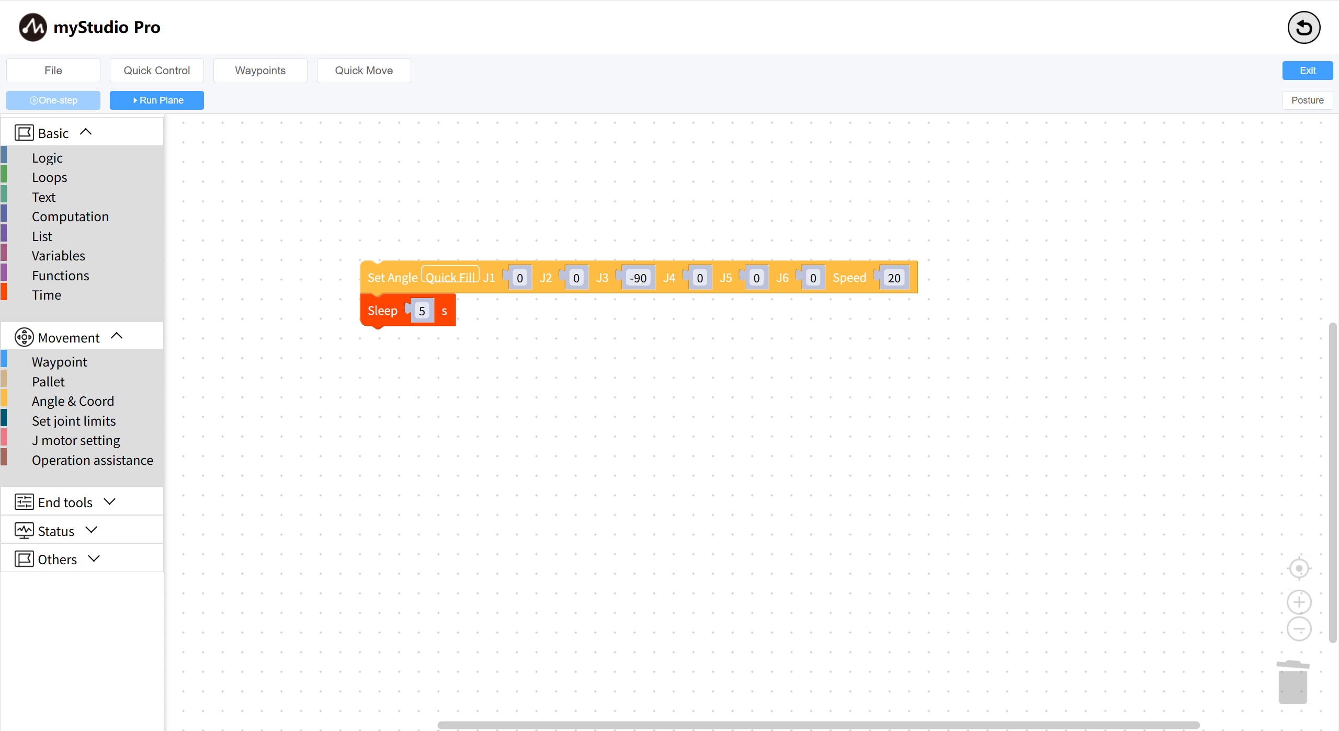1339x731 pixels.
Task: Click the Status monitor icon
Action: click(x=24, y=531)
